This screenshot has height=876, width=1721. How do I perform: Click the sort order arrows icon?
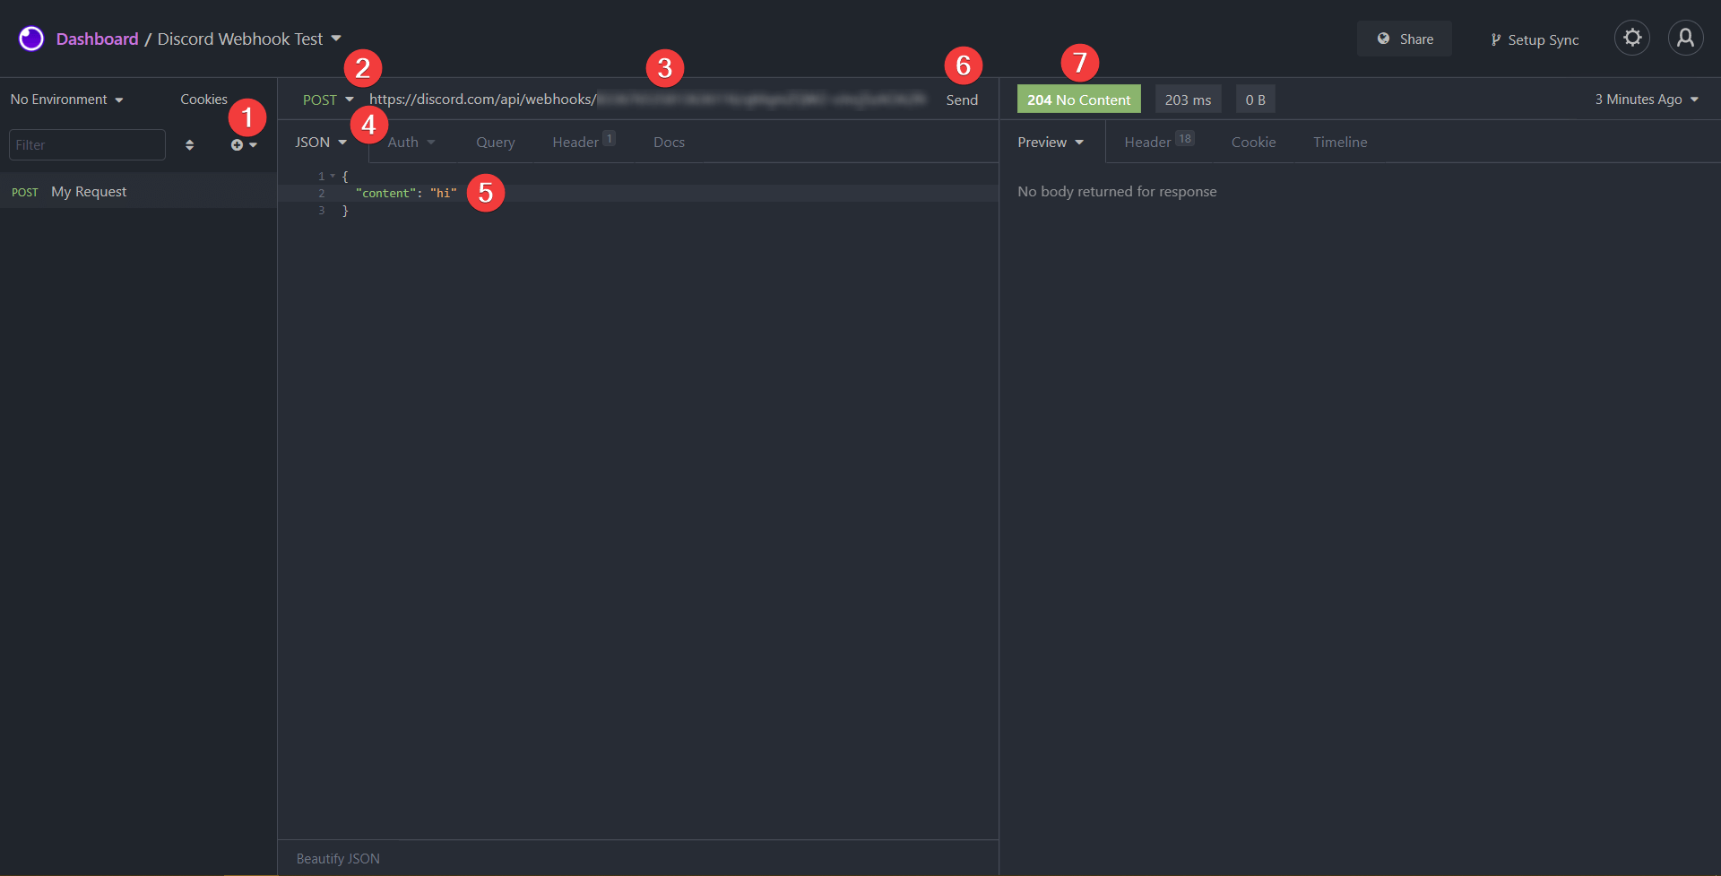point(189,144)
